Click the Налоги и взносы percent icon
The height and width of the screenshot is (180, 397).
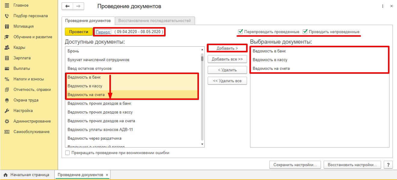pyautogui.click(x=7, y=79)
